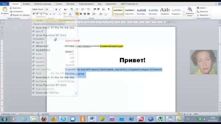Image resolution: width=221 pixels, height=124 pixels.
Task: Open the font size 14 dropdown
Action: pyautogui.click(x=53, y=9)
